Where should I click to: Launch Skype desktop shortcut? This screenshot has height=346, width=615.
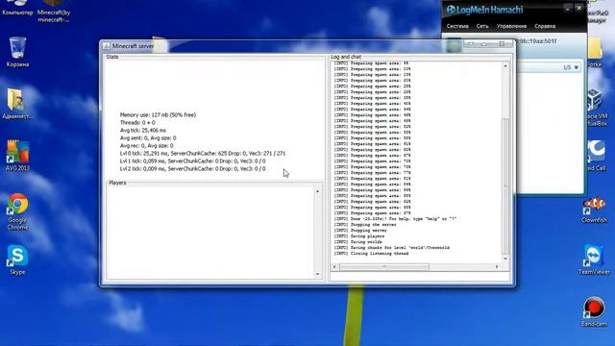pos(17,256)
